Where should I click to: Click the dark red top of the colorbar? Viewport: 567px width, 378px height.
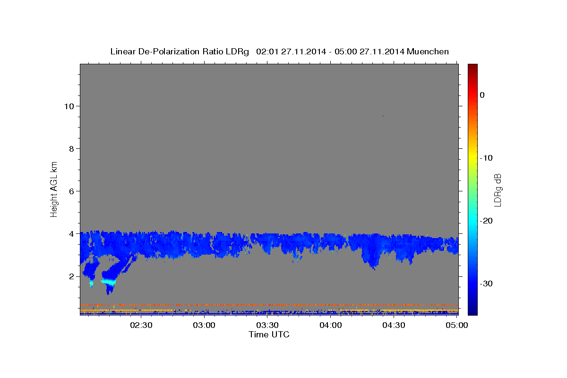[472, 67]
